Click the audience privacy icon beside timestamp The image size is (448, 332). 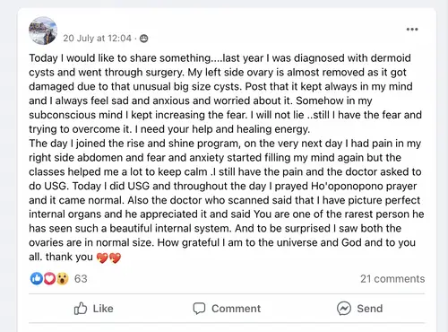[x=144, y=39]
